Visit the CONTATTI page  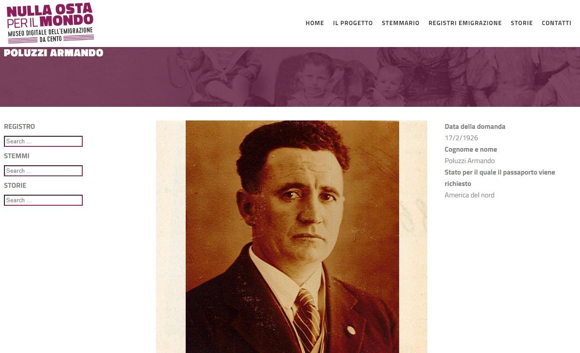tap(556, 23)
